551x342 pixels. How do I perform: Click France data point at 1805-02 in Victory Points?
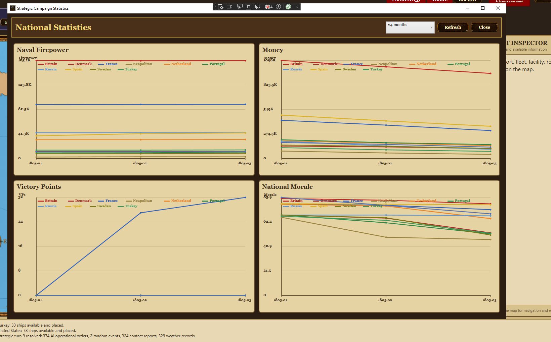click(x=141, y=213)
